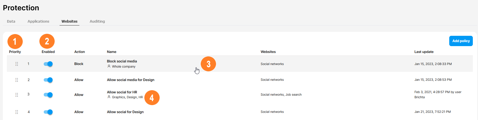Go to the Auditing tab
The height and width of the screenshot is (120, 478).
click(x=97, y=21)
